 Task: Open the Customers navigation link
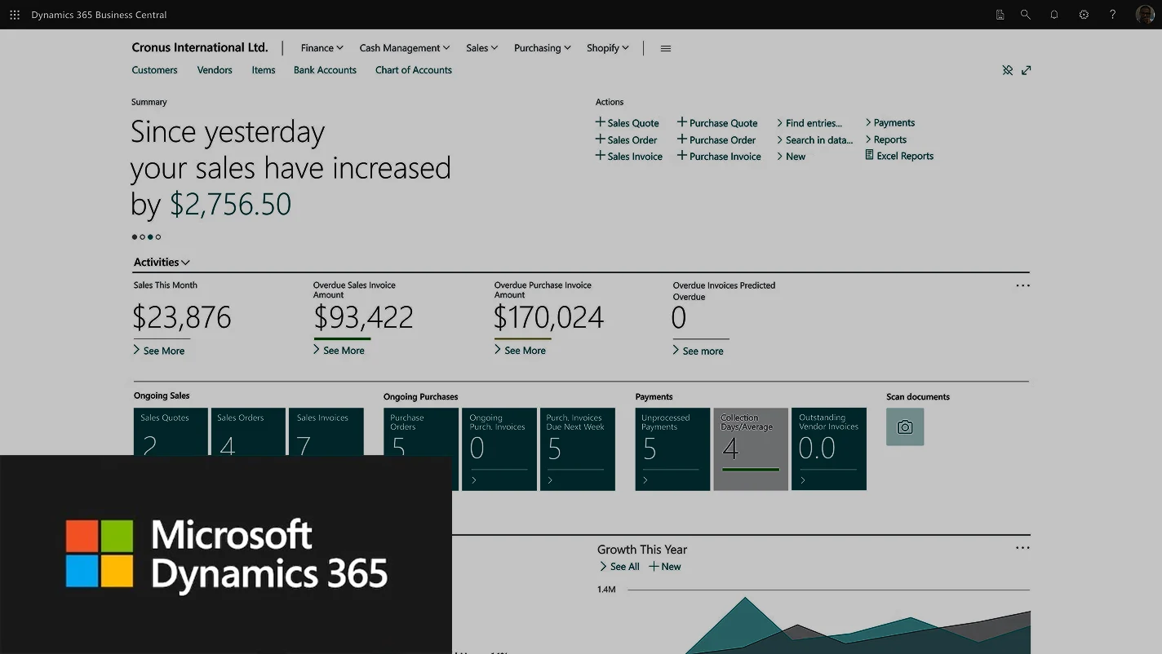(x=154, y=70)
